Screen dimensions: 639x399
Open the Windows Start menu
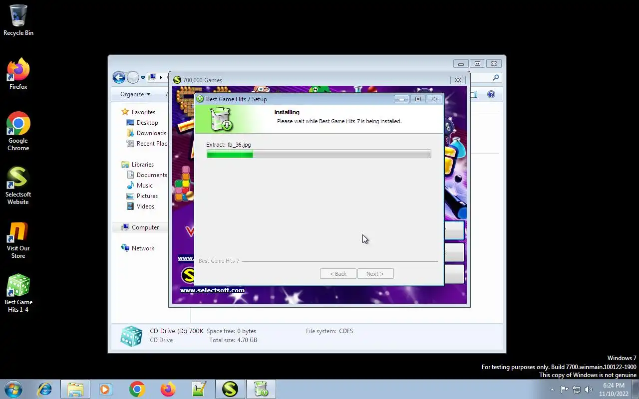point(13,389)
